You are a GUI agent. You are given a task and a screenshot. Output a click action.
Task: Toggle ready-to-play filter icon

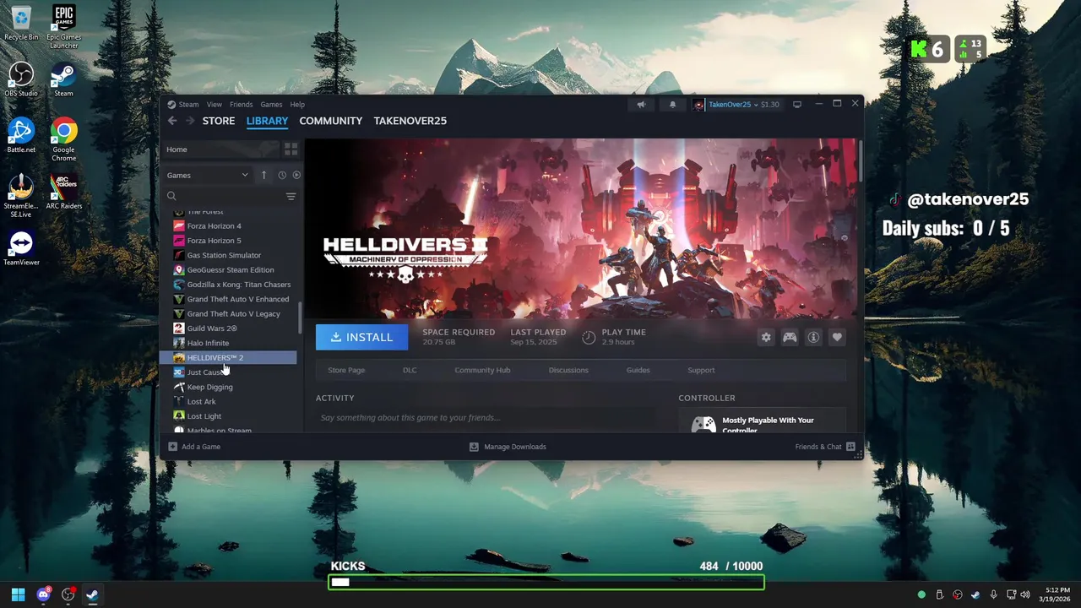pyautogui.click(x=296, y=175)
